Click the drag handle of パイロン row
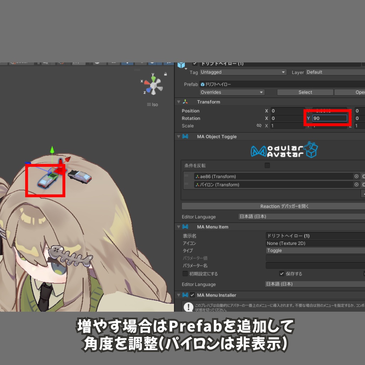The image size is (365, 365). point(186,184)
